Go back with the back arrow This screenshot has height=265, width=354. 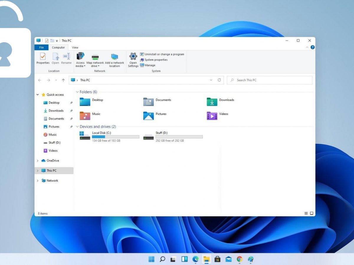click(x=40, y=80)
